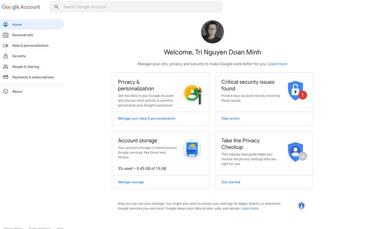This screenshot has height=229, width=369.
Task: Click the Personal info ID card icon
Action: coord(5,35)
